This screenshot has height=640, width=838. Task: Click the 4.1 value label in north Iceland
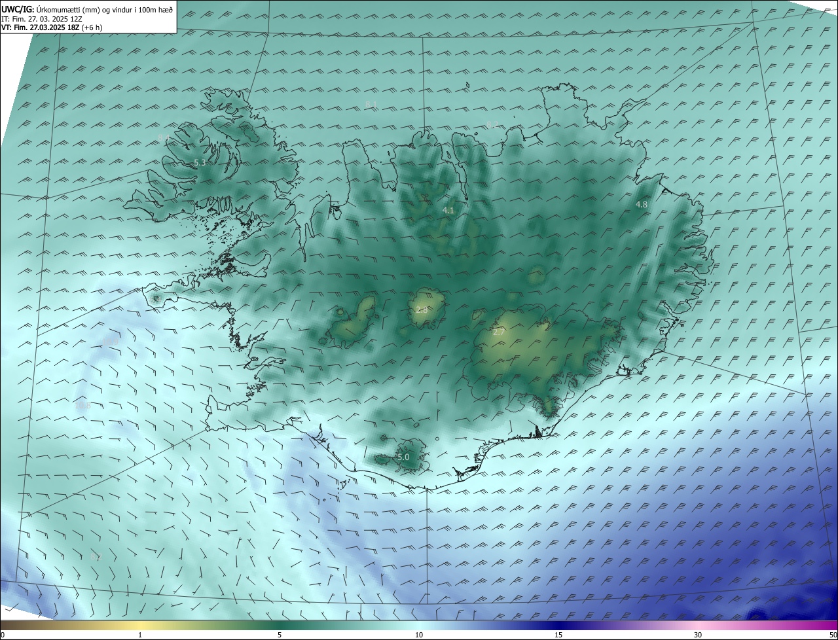pyautogui.click(x=448, y=211)
